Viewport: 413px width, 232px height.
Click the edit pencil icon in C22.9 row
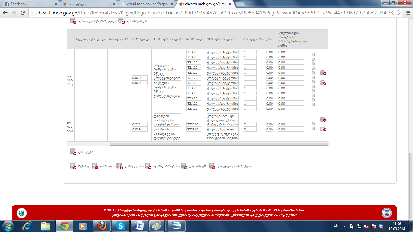323,129
